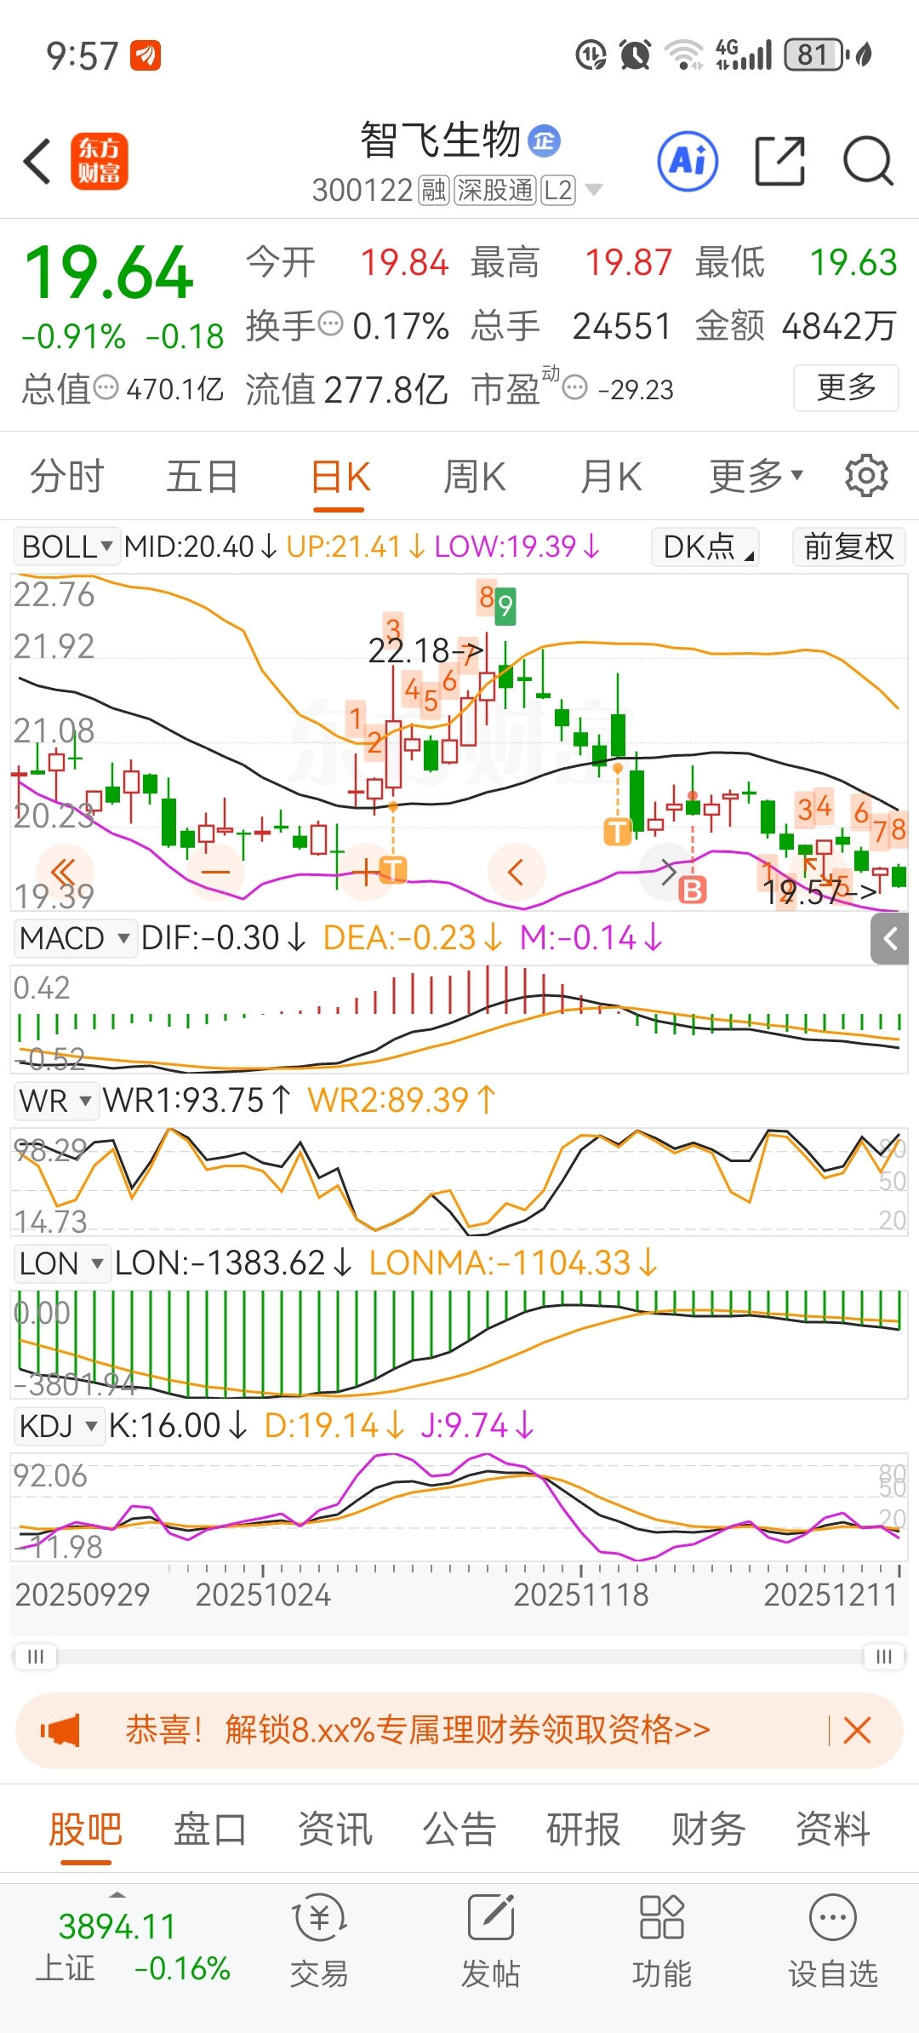Tap info icon beside 换手
Screen dimensions: 919x2033
(x=330, y=324)
